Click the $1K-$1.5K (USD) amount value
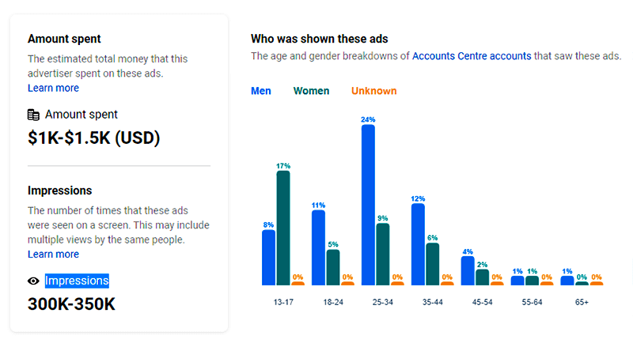Viewport: 633px width, 347px height. (93, 138)
